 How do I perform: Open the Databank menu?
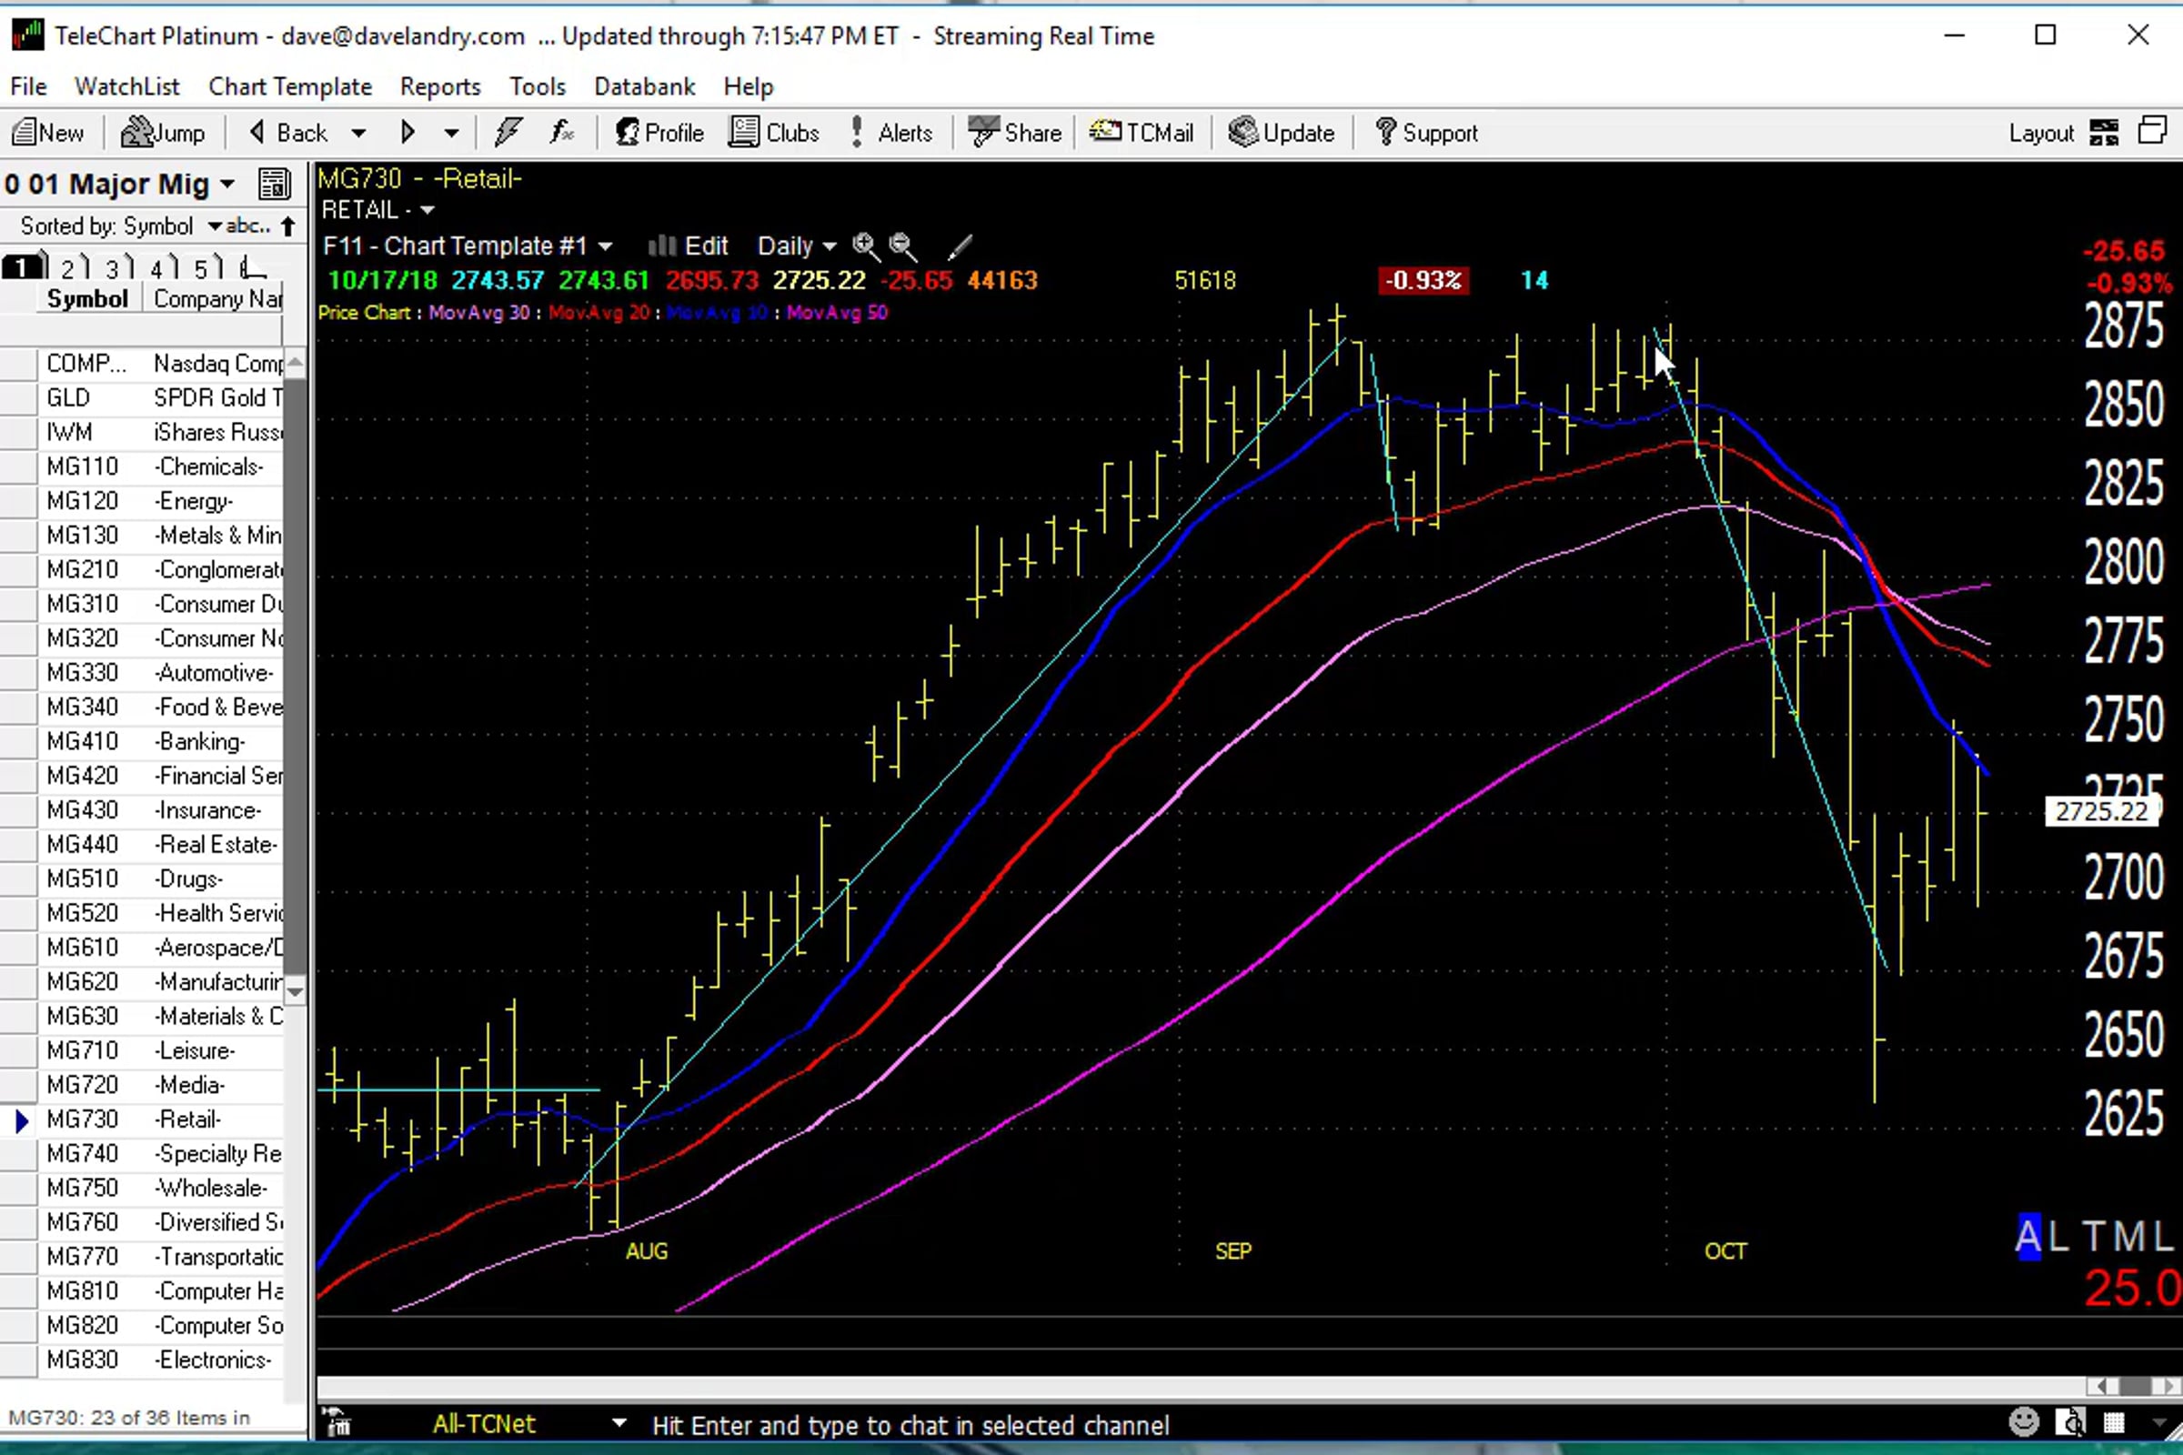(x=644, y=86)
